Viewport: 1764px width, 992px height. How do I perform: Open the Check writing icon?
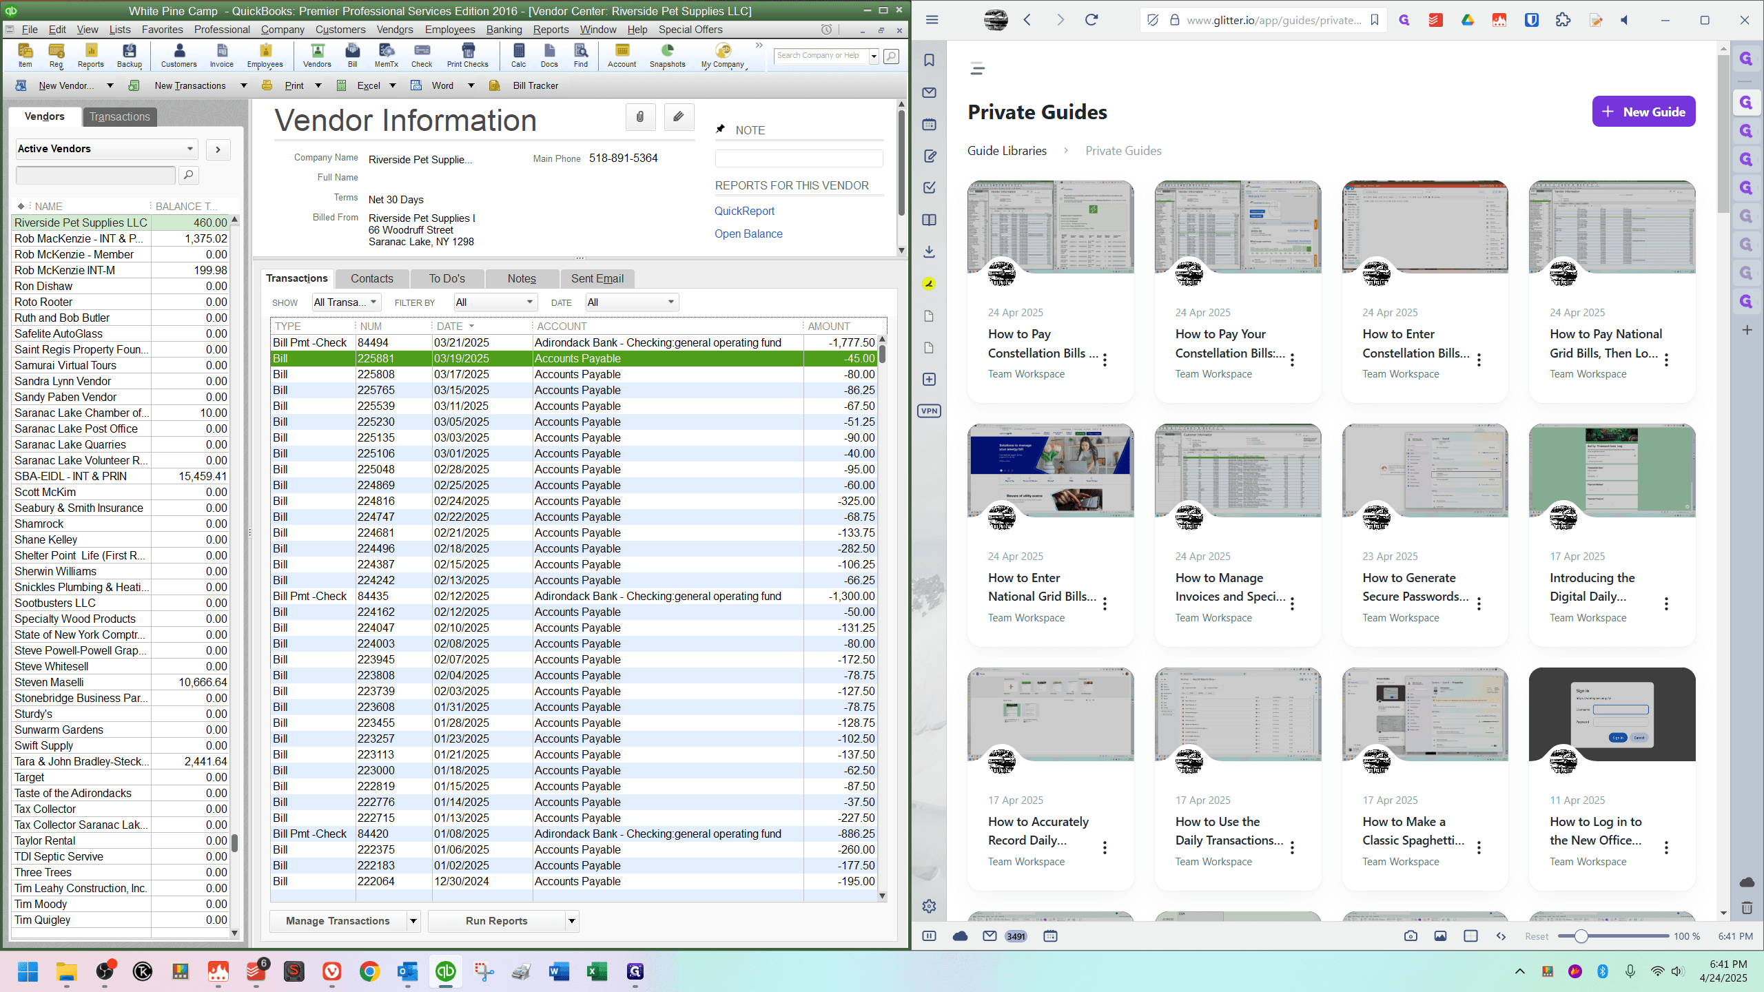click(x=422, y=55)
